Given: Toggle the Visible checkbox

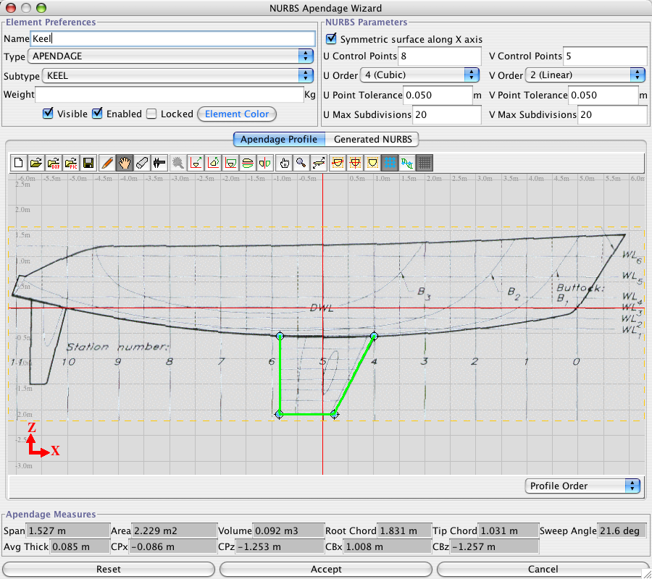Looking at the screenshot, I should click(49, 114).
